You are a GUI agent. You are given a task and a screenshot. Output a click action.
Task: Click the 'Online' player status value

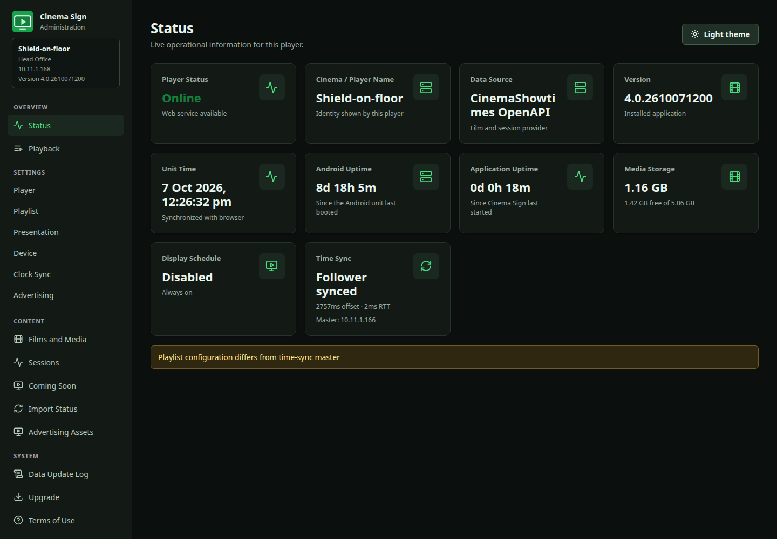(181, 98)
